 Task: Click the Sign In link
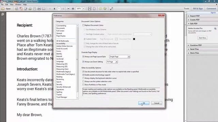pos(213,13)
